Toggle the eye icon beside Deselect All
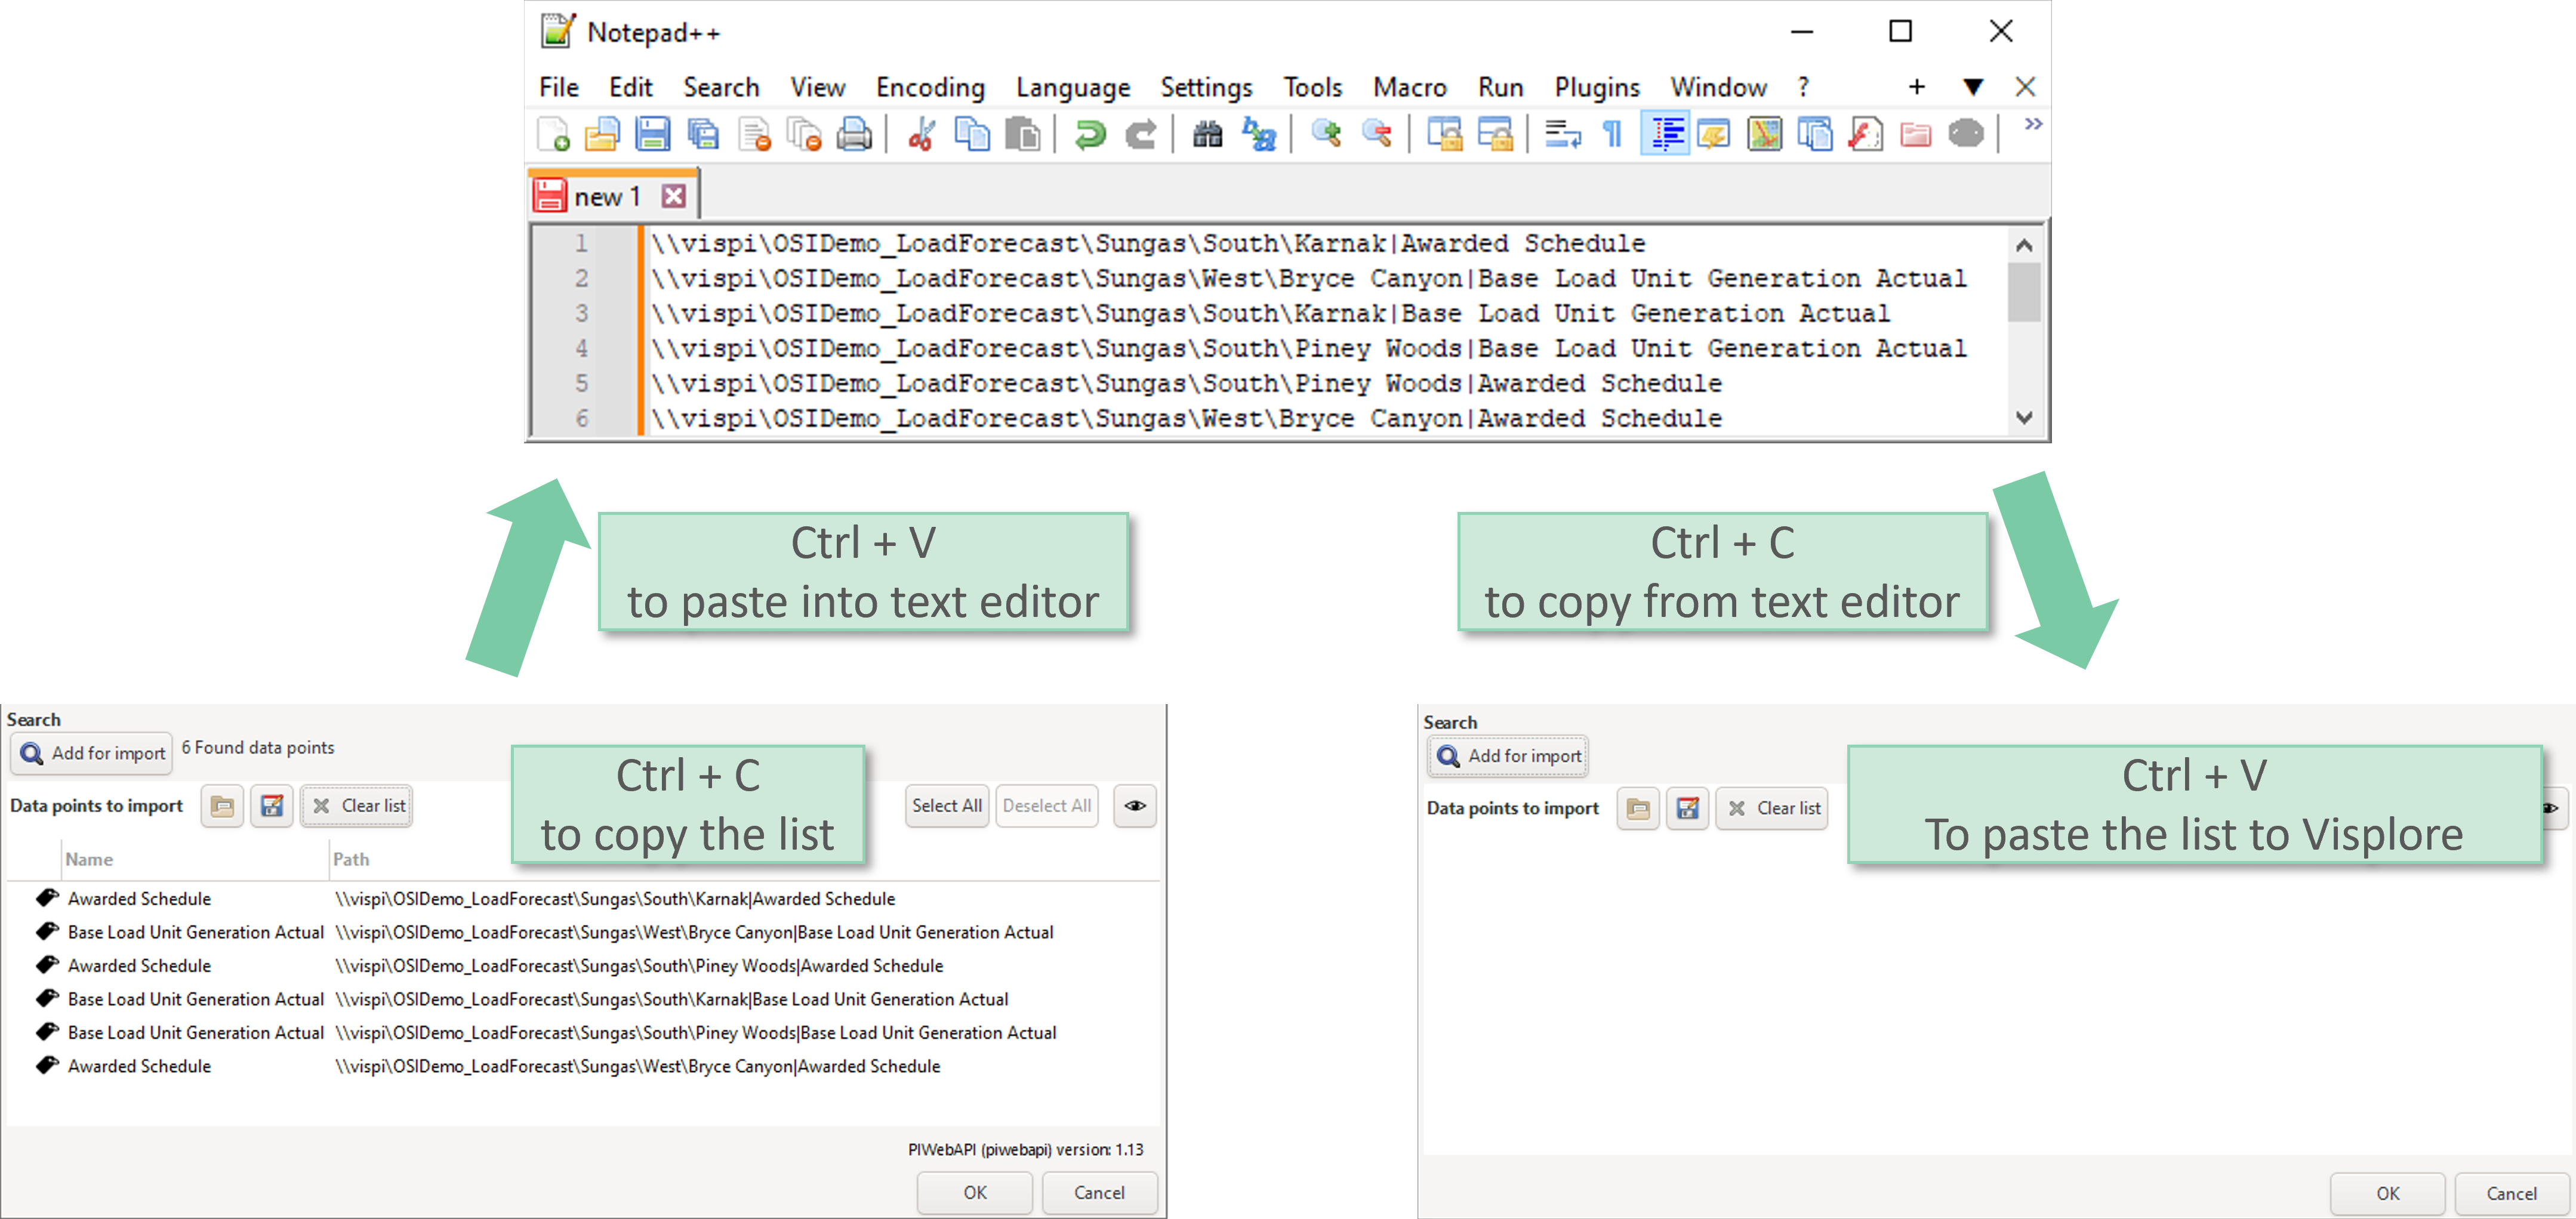 (1134, 806)
